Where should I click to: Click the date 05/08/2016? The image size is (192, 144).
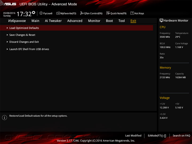click(9, 13)
